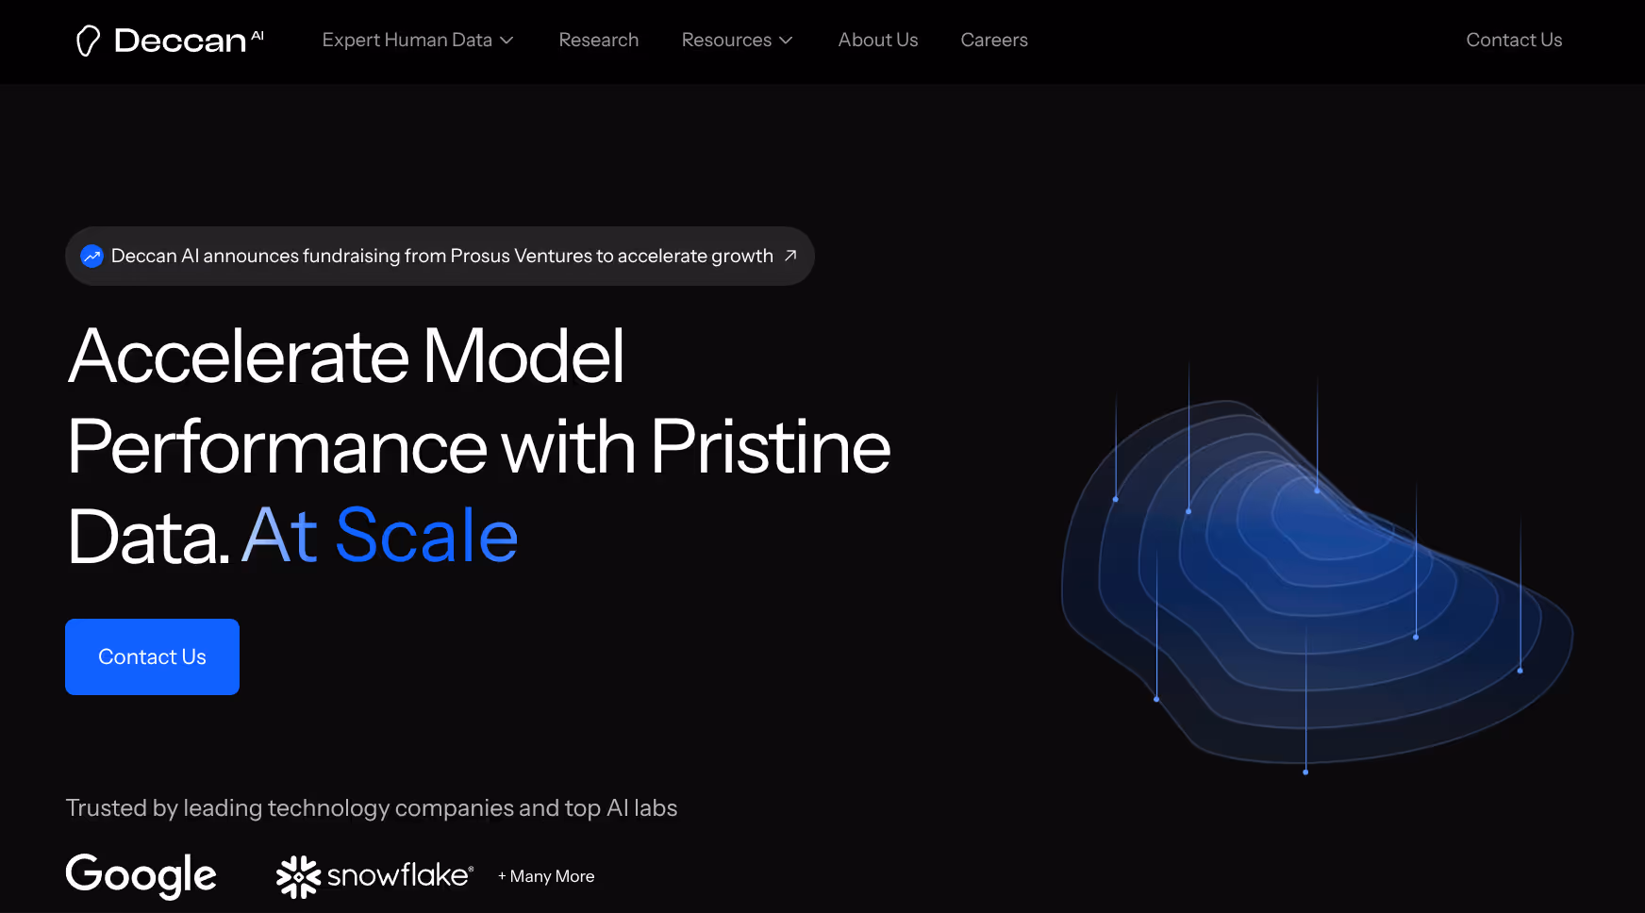Click the Deccan AI logo icon
This screenshot has height=913, width=1645.
[x=90, y=40]
